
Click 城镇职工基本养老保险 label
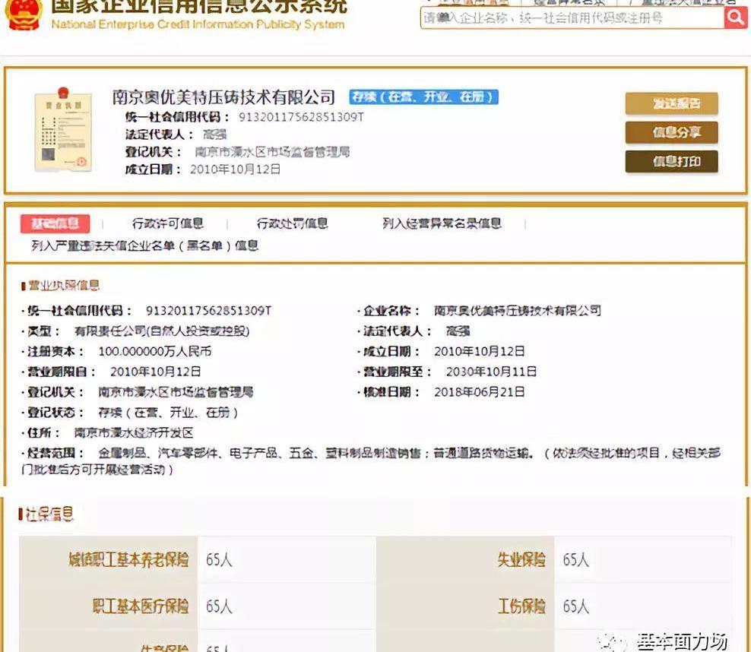[128, 559]
